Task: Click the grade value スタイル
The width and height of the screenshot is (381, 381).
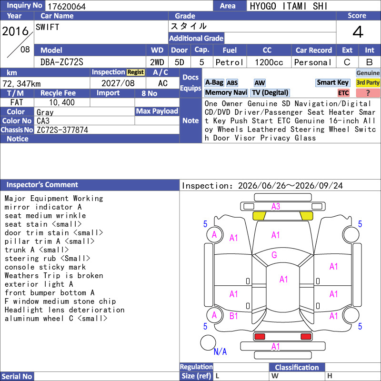Action: [x=189, y=26]
